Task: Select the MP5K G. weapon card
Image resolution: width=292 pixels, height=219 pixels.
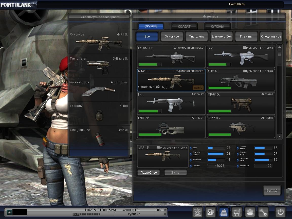Action: point(241,103)
